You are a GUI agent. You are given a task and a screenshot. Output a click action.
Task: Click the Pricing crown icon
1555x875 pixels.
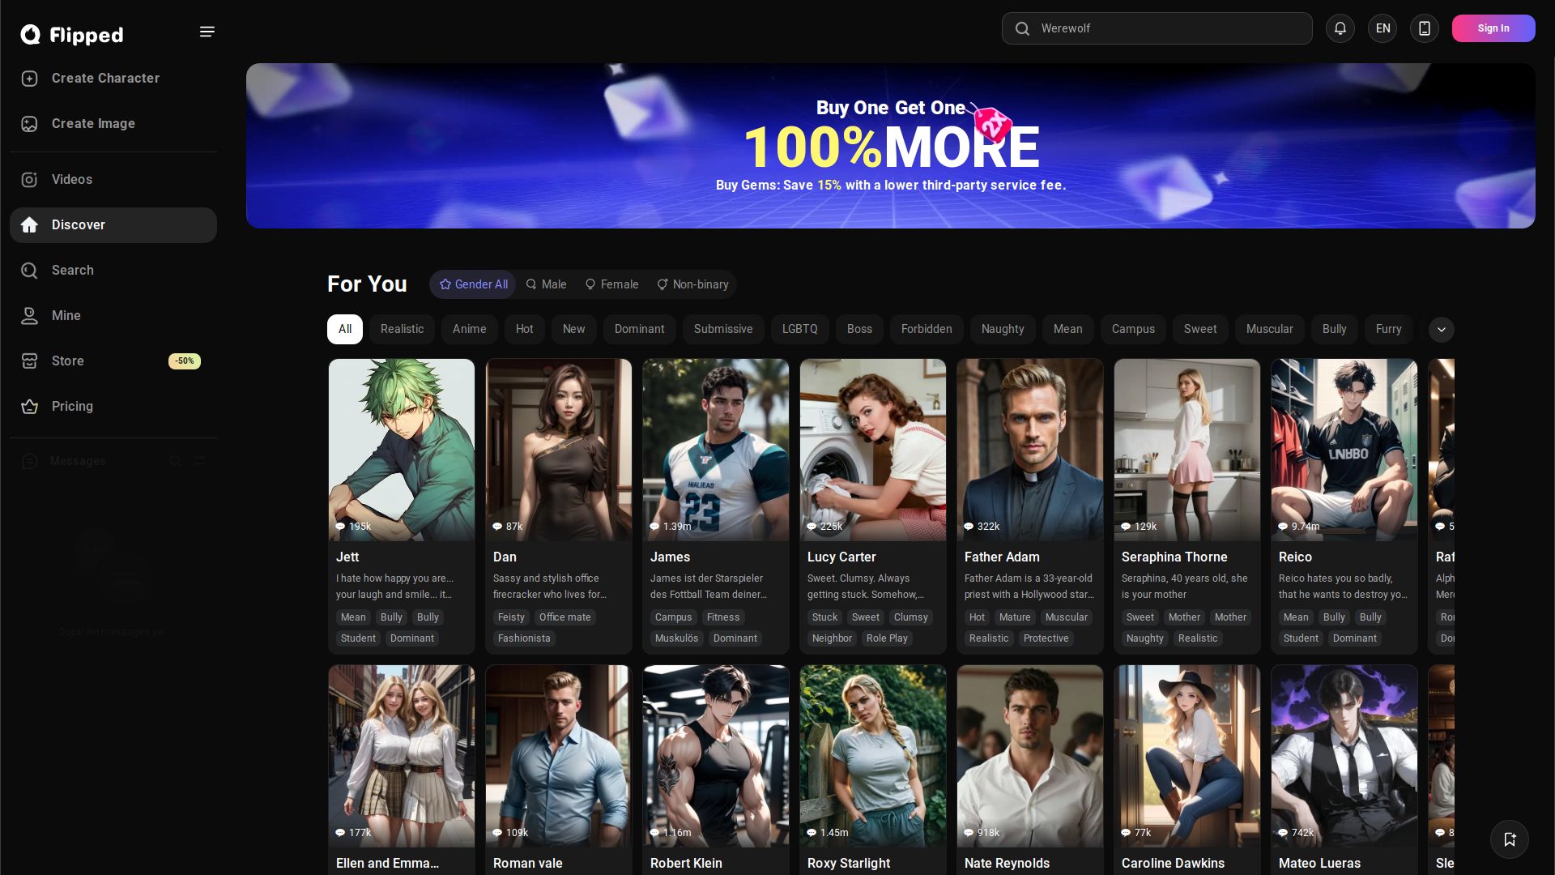(x=30, y=407)
